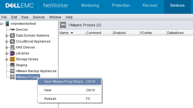
Task: Click the Storage Nodes orange icon
Action: click(12, 59)
